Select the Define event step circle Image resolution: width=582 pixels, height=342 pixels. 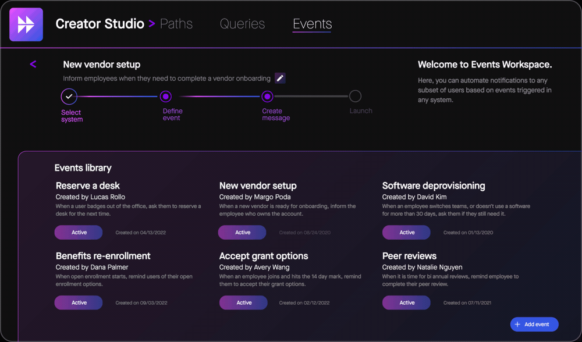coord(165,97)
